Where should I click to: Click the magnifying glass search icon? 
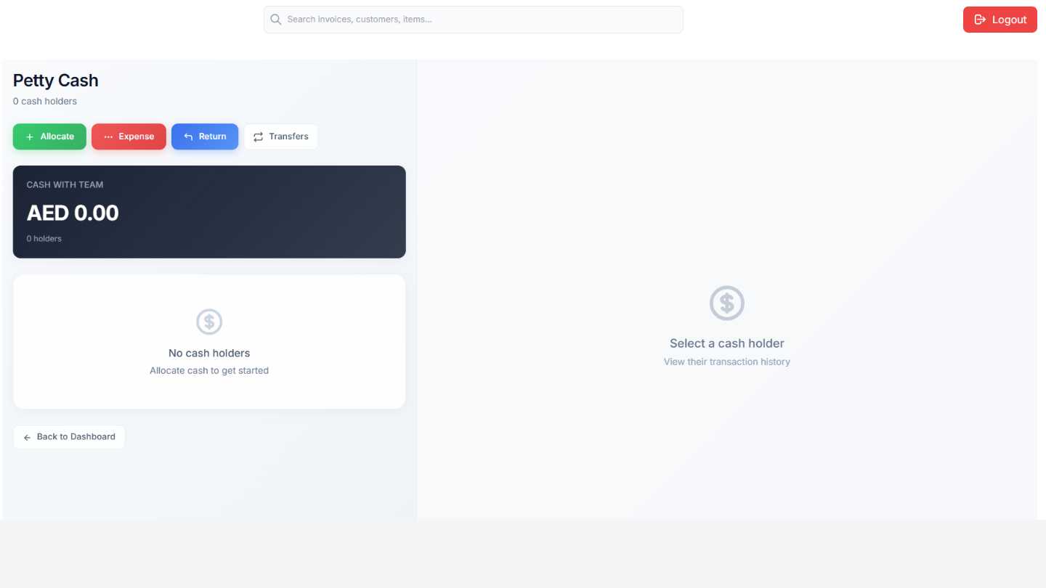(276, 20)
